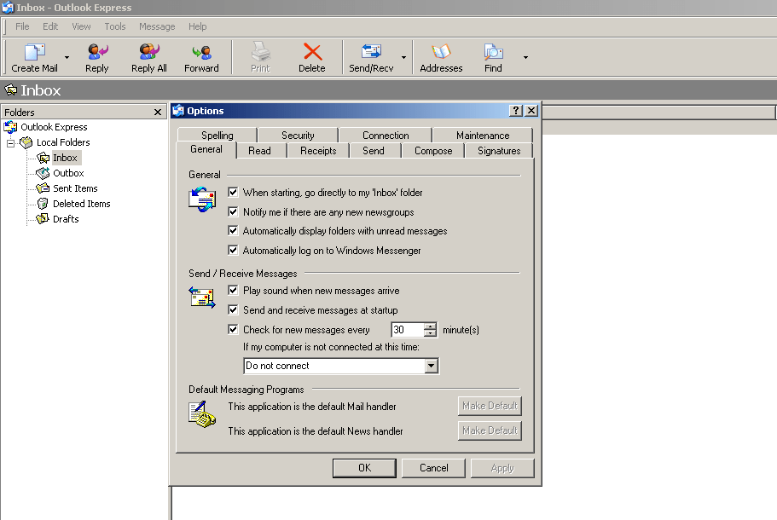Uncheck 'Play sound when new messages arrive'
The width and height of the screenshot is (777, 520).
[233, 291]
